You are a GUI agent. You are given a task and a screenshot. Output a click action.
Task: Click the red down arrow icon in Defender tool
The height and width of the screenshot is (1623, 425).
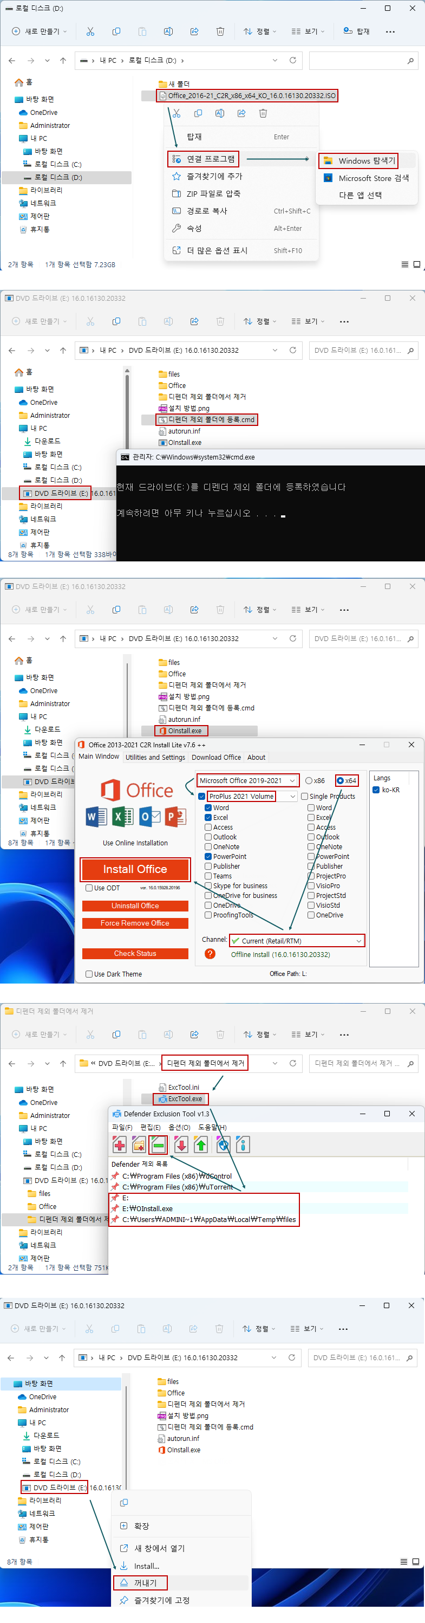click(x=181, y=1145)
